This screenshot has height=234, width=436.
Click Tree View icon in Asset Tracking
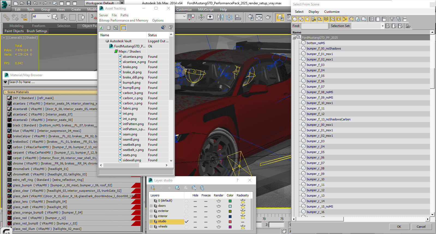pyautogui.click(x=116, y=28)
